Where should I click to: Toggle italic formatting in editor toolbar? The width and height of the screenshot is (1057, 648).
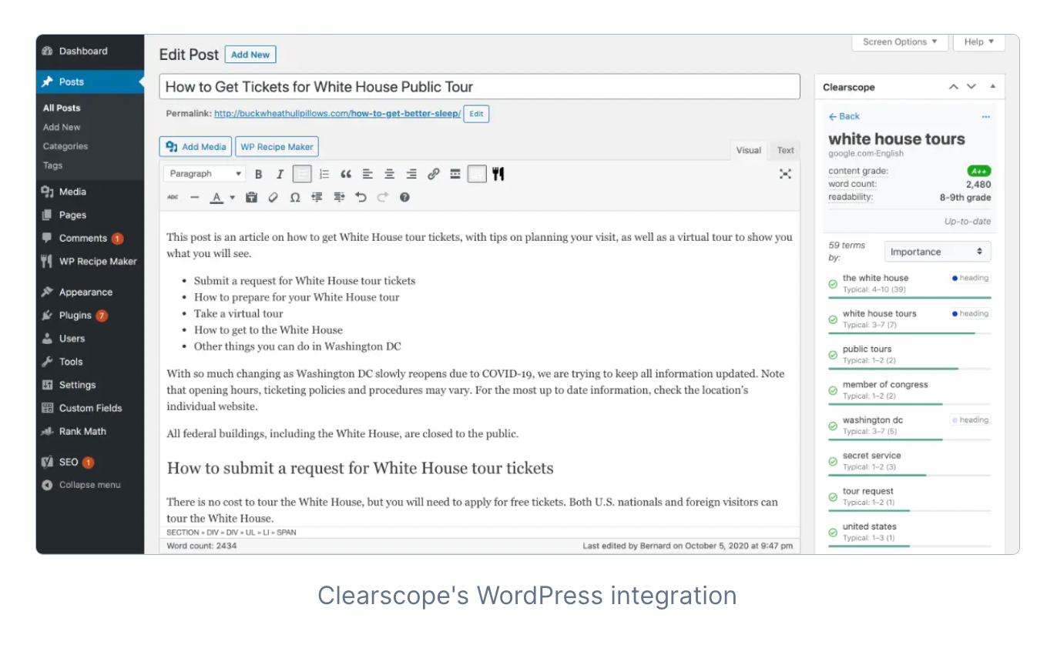click(x=280, y=174)
